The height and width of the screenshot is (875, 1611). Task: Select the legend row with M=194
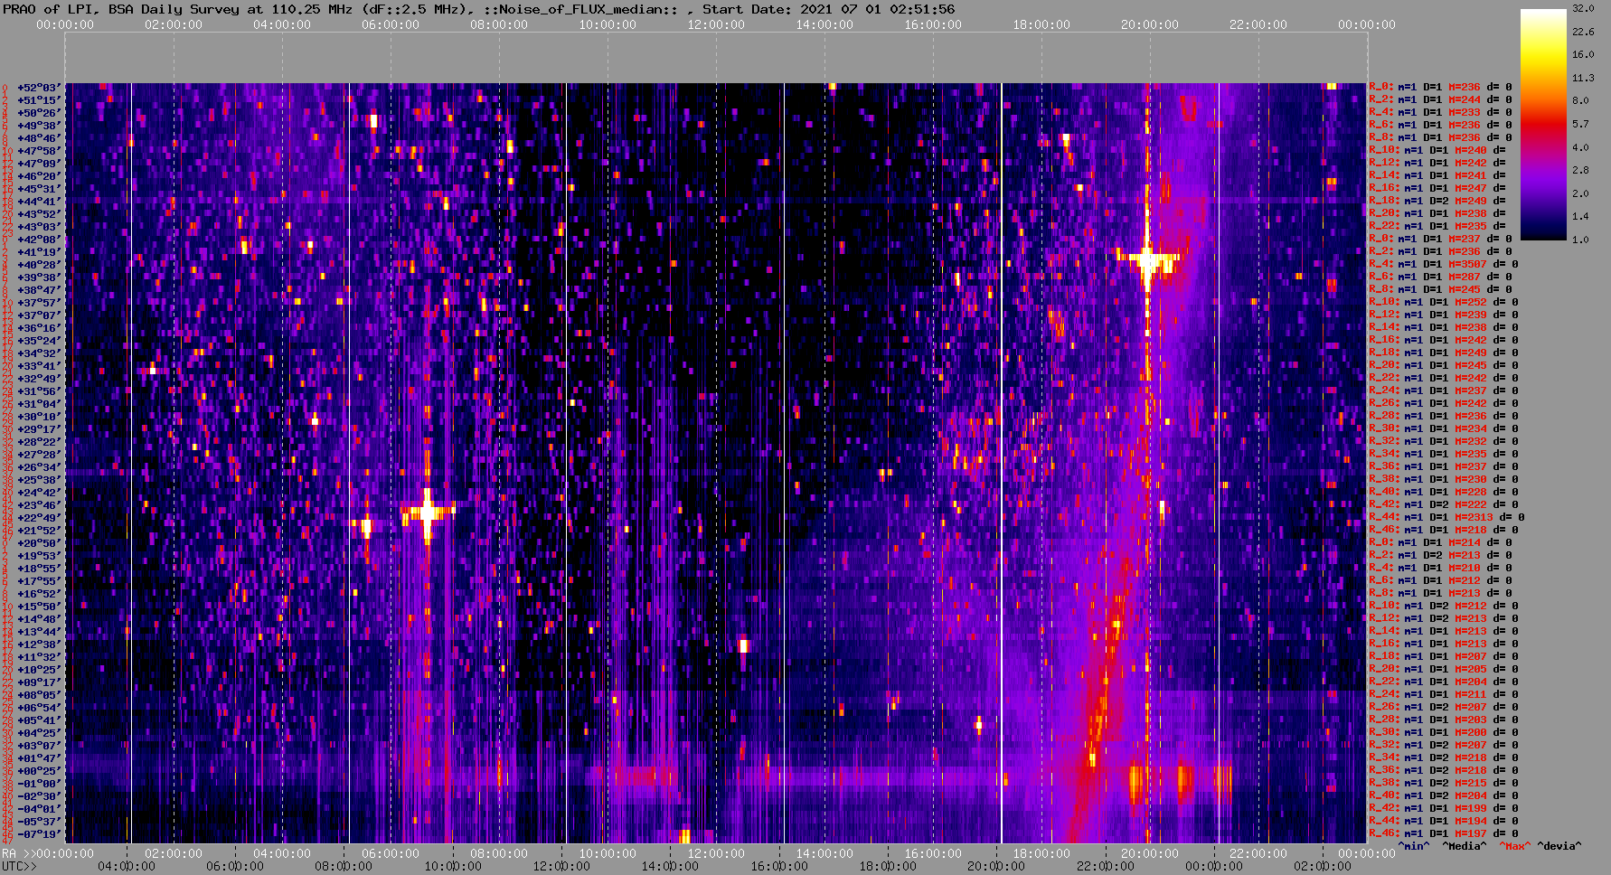coord(1443,822)
